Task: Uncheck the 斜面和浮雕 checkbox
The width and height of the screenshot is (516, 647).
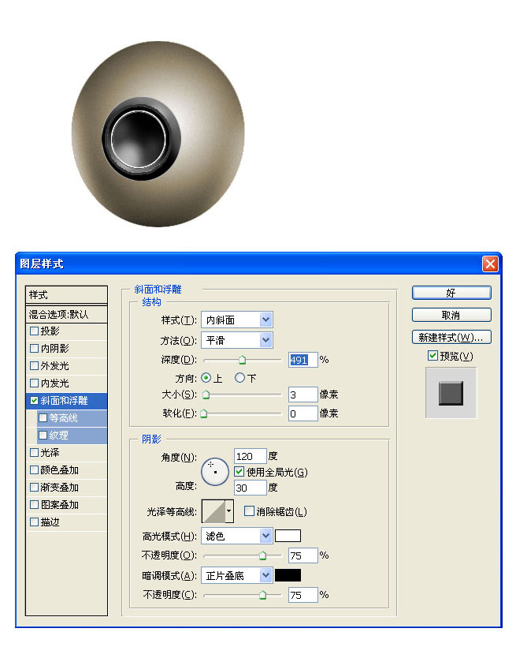Action: tap(34, 400)
